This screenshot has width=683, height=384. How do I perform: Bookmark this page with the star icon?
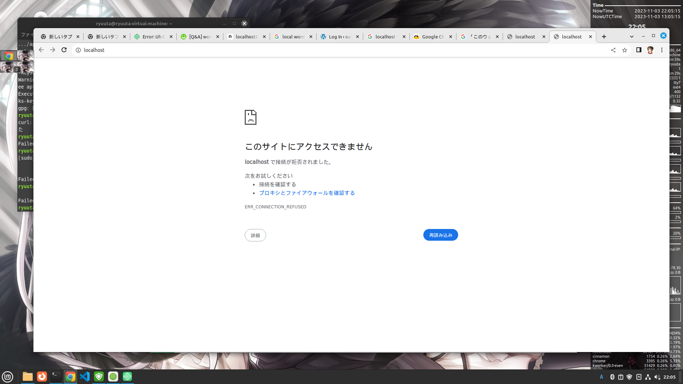[625, 50]
